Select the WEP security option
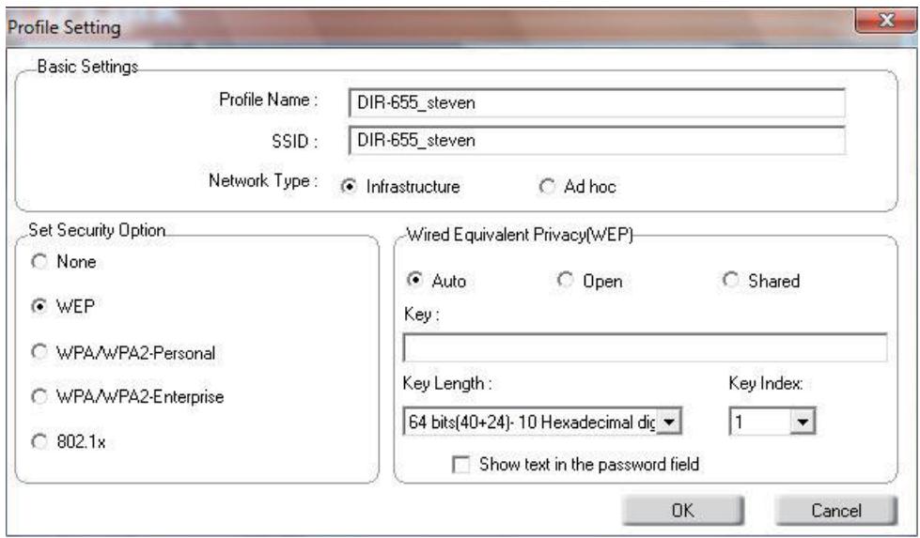The height and width of the screenshot is (538, 920). [x=39, y=306]
